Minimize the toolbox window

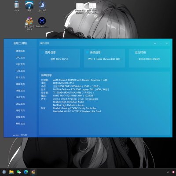pyautogui.click(x=161, y=44)
